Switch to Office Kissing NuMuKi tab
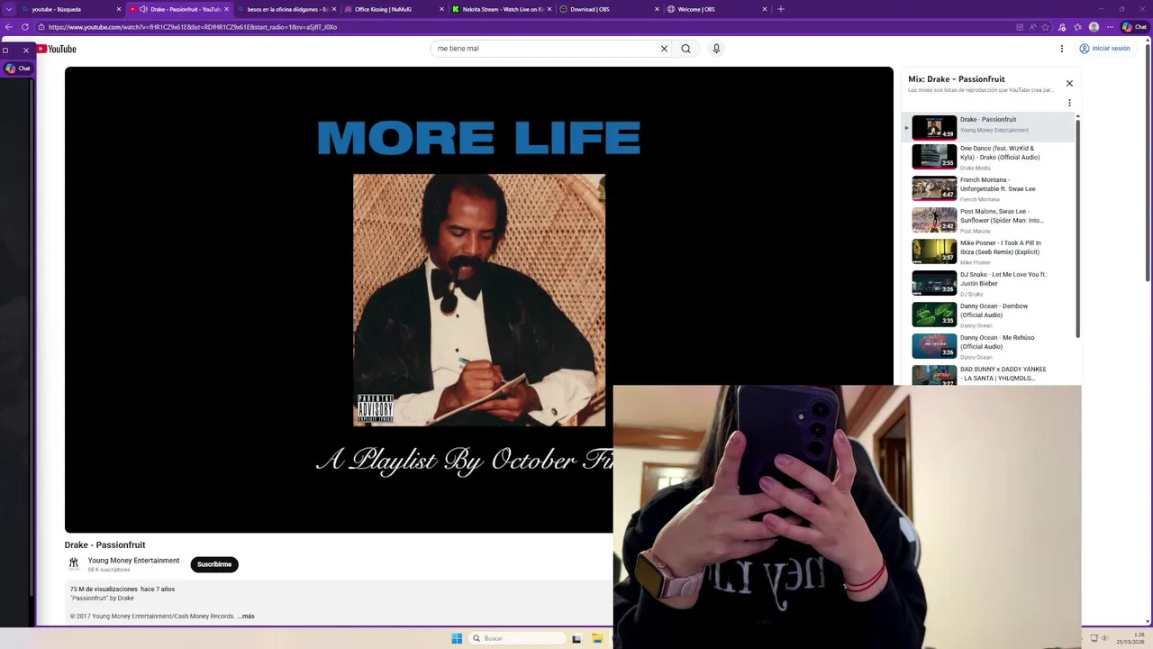 [x=395, y=9]
